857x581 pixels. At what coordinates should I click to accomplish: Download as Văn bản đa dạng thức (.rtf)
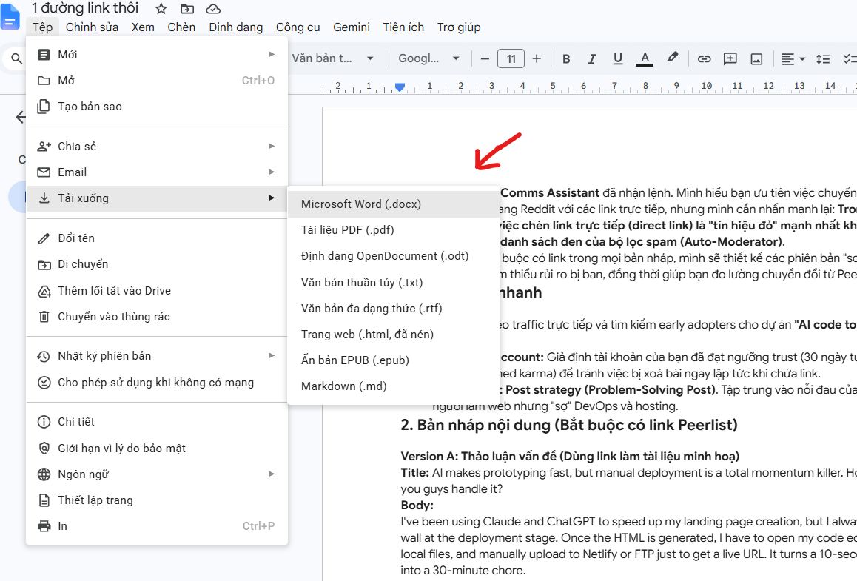[x=394, y=309]
